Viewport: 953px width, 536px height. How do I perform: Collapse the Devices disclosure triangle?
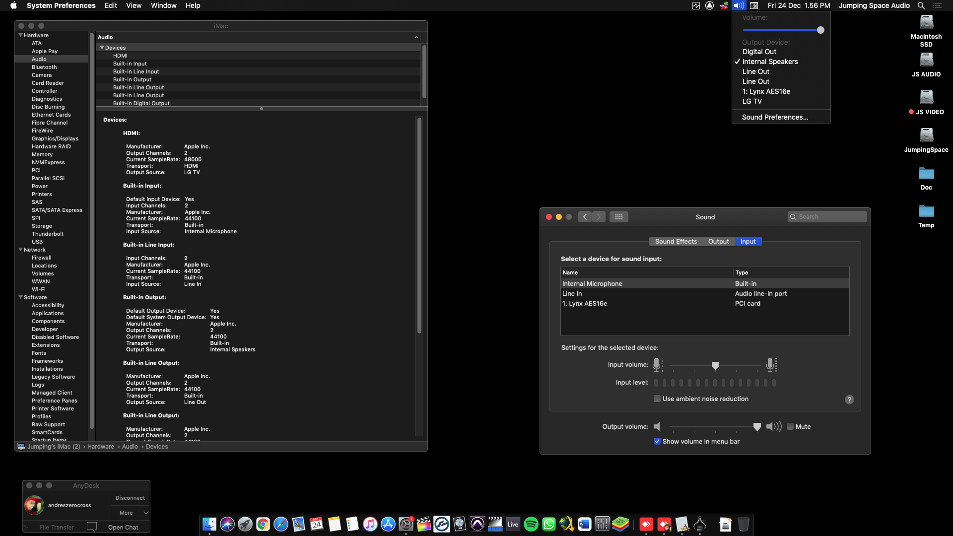102,48
